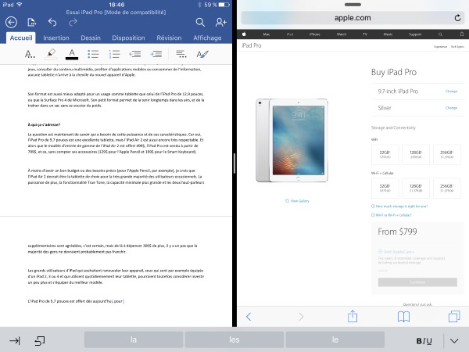
Task: Insert a tab with keyboard bar arrow
Action: click(15, 340)
